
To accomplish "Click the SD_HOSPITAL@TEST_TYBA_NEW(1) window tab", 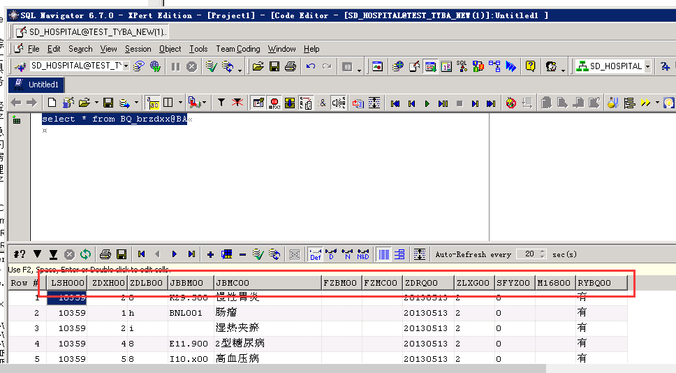I will pyautogui.click(x=91, y=32).
